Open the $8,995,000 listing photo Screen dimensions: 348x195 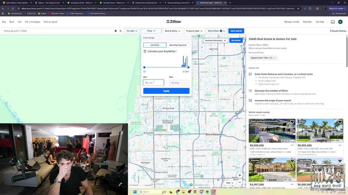click(320, 131)
